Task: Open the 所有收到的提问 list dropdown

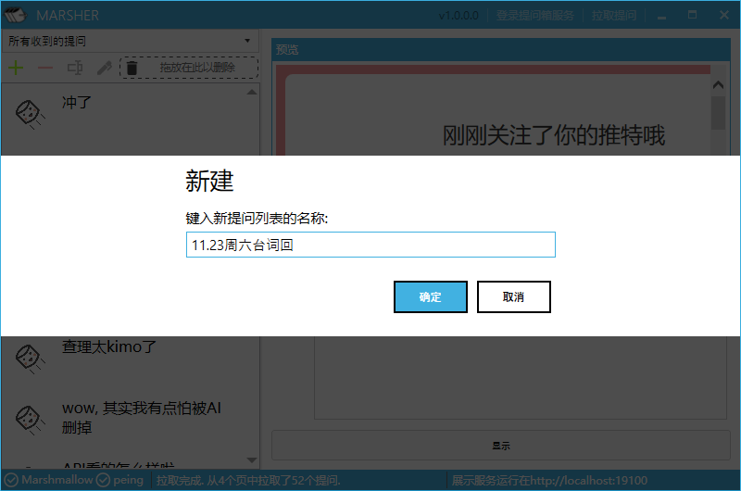Action: pyautogui.click(x=130, y=41)
